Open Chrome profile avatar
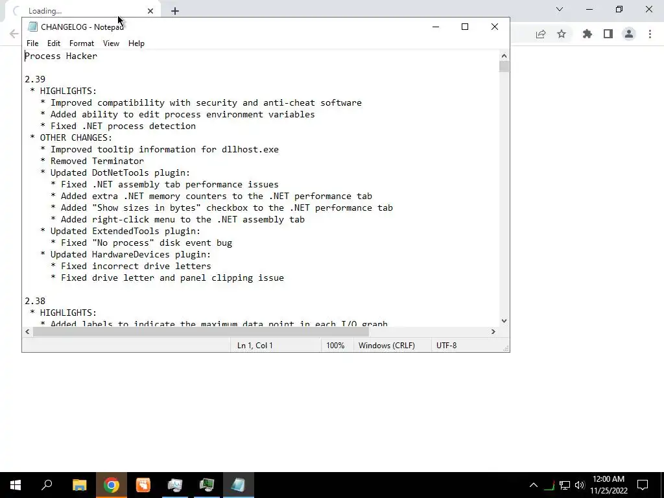This screenshot has height=498, width=664. click(x=629, y=34)
